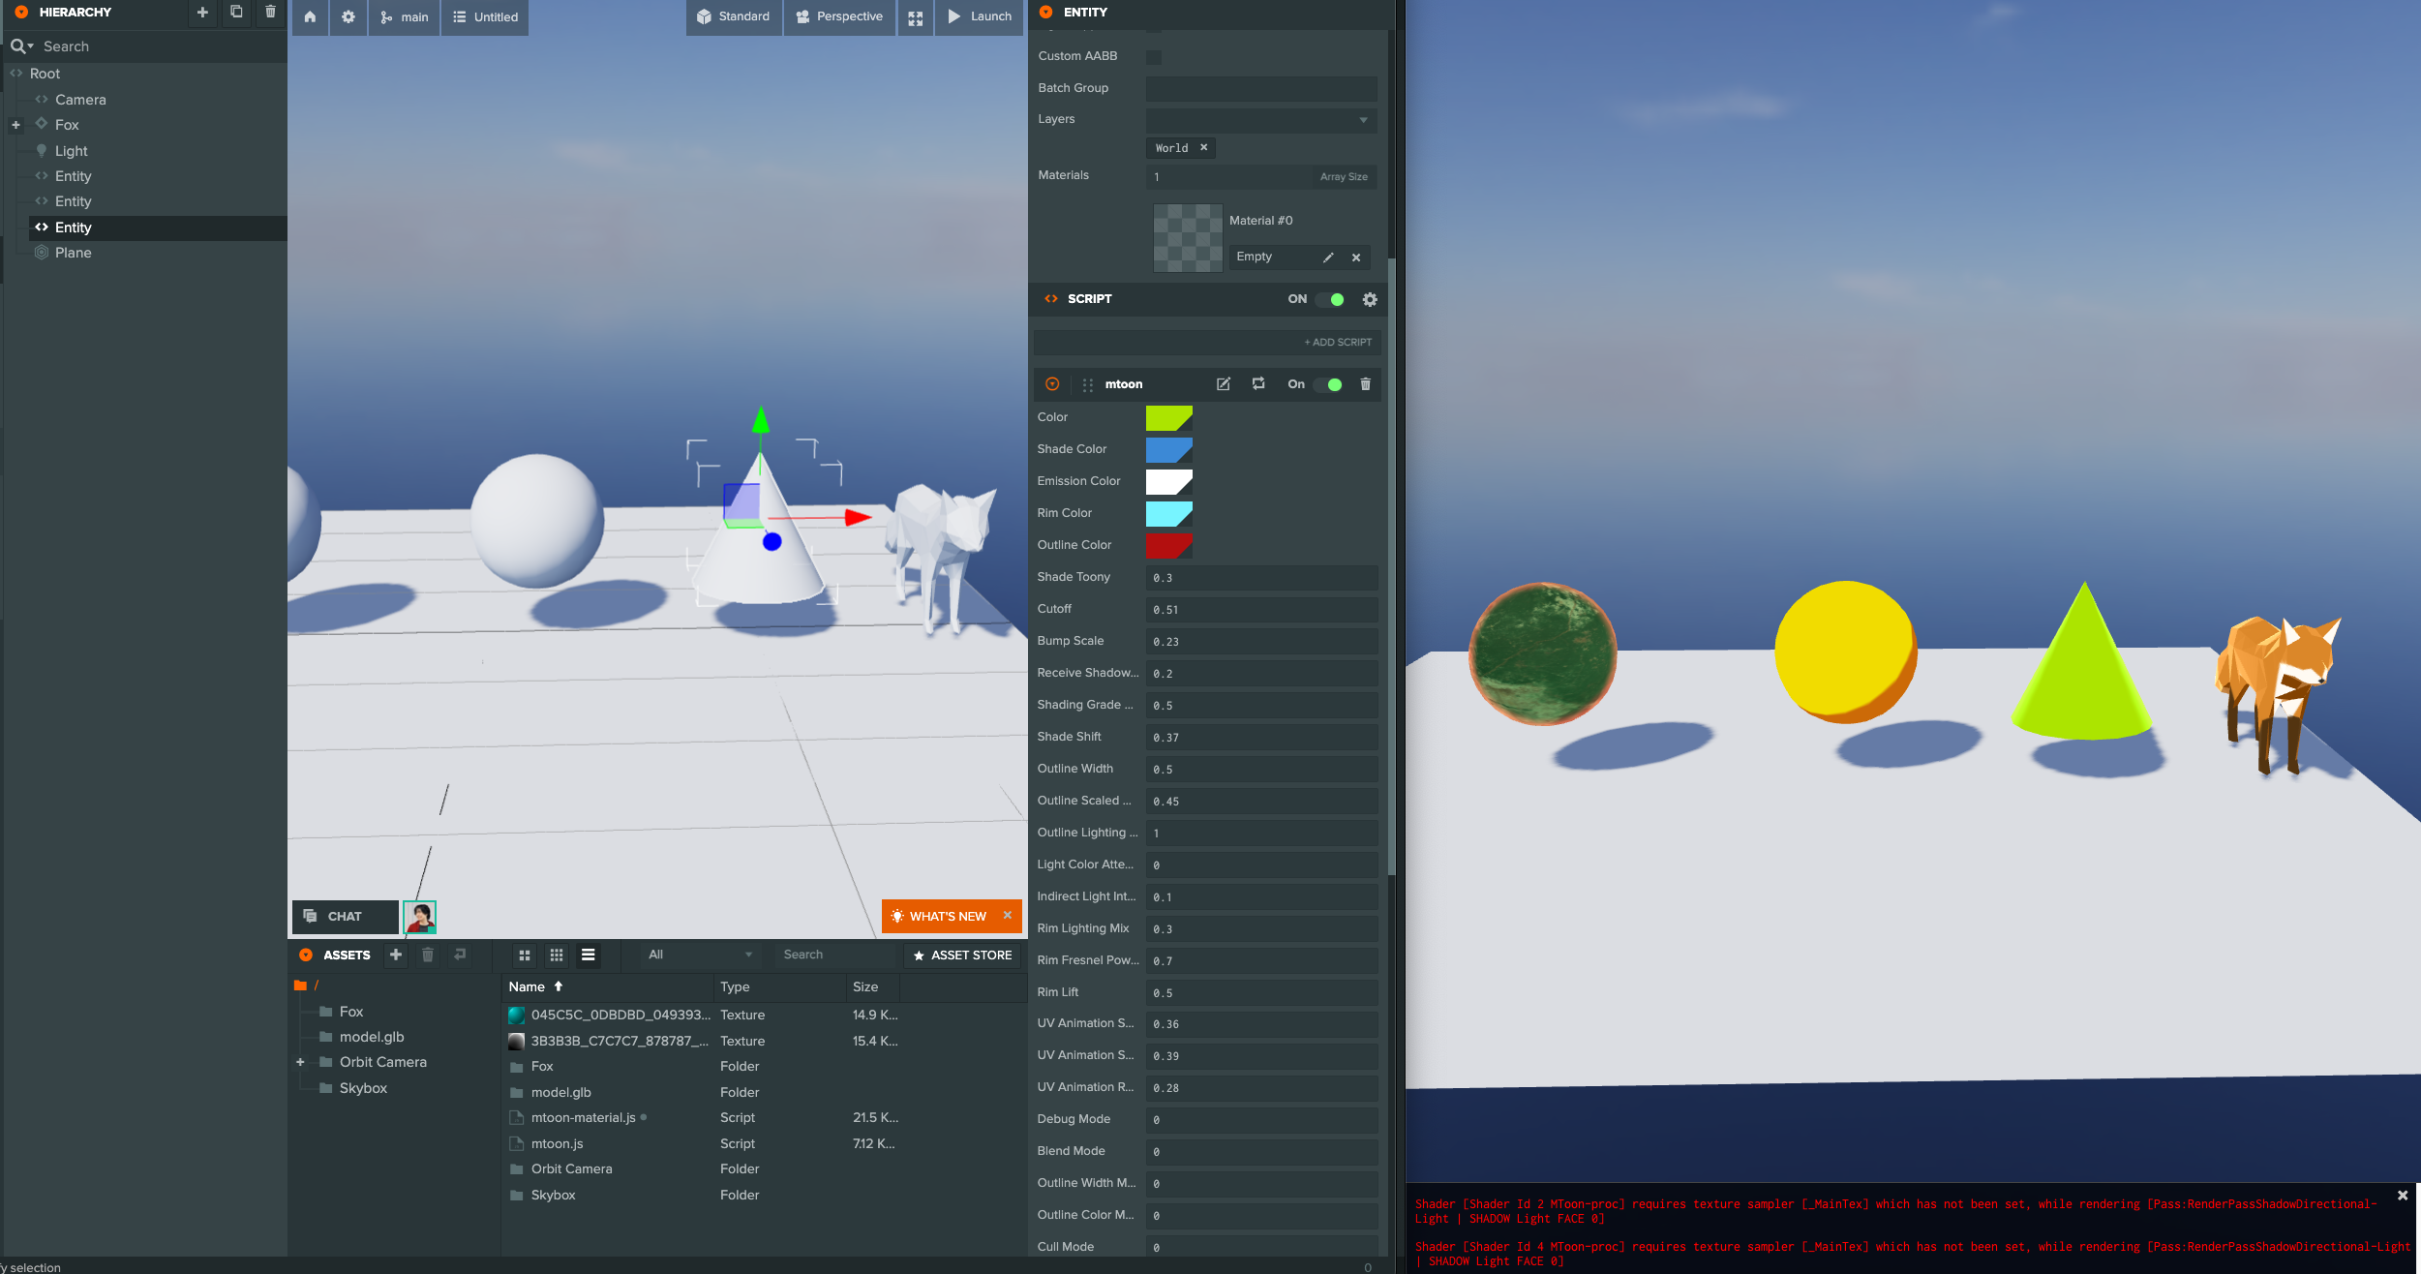The width and height of the screenshot is (2421, 1274).
Task: Edit the mtoon script with pencil icon
Action: click(1224, 384)
